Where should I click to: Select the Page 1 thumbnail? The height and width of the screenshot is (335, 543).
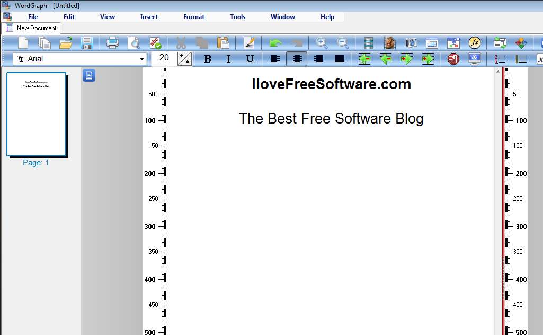click(x=37, y=114)
